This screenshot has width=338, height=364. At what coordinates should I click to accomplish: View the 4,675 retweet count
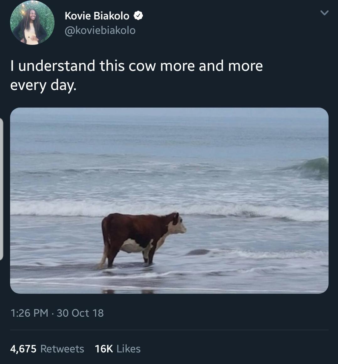click(x=23, y=349)
